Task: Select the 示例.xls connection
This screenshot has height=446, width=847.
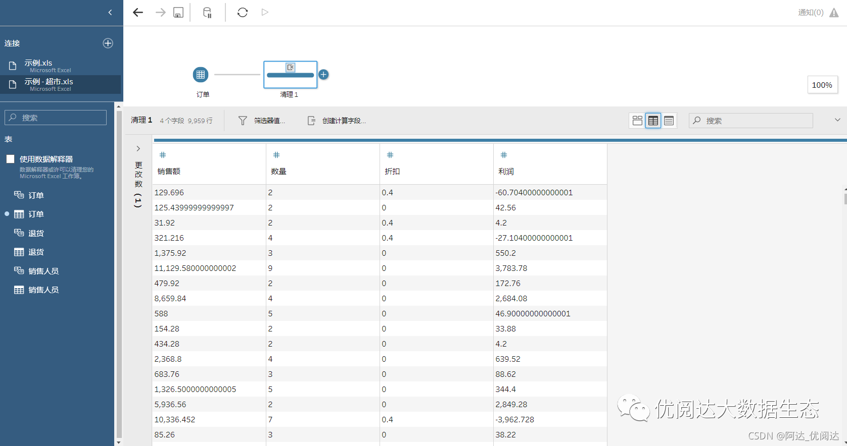Action: click(x=61, y=66)
